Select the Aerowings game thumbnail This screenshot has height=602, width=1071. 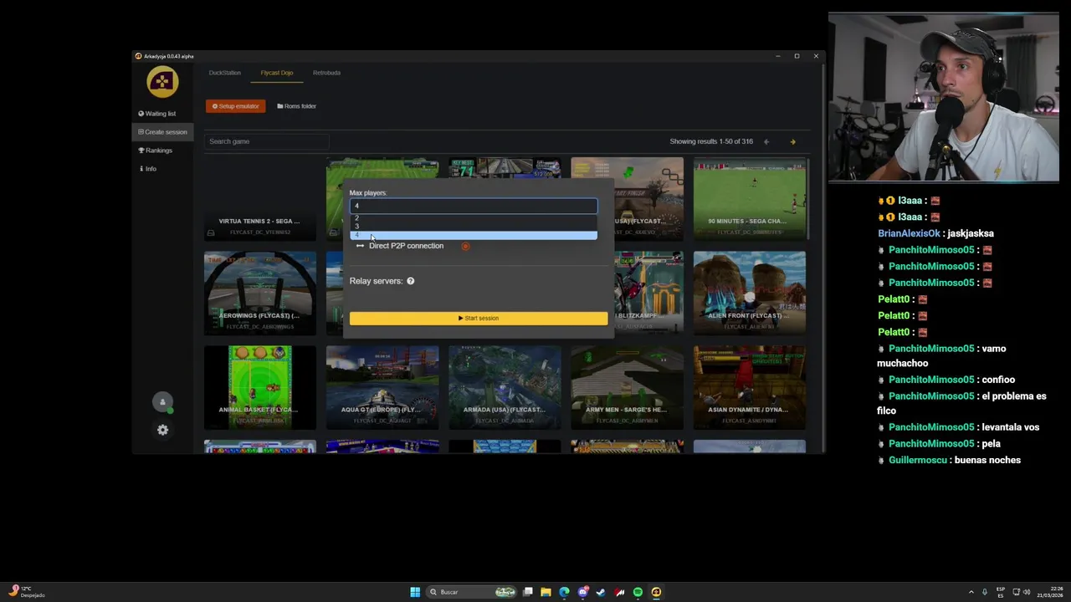pos(259,293)
